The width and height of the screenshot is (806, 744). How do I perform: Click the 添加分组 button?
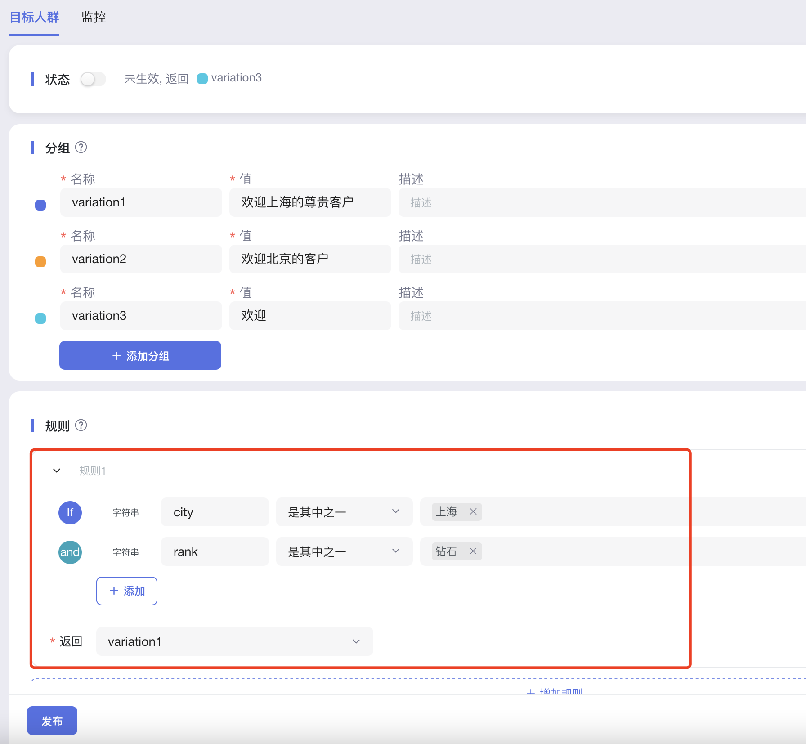pyautogui.click(x=140, y=355)
